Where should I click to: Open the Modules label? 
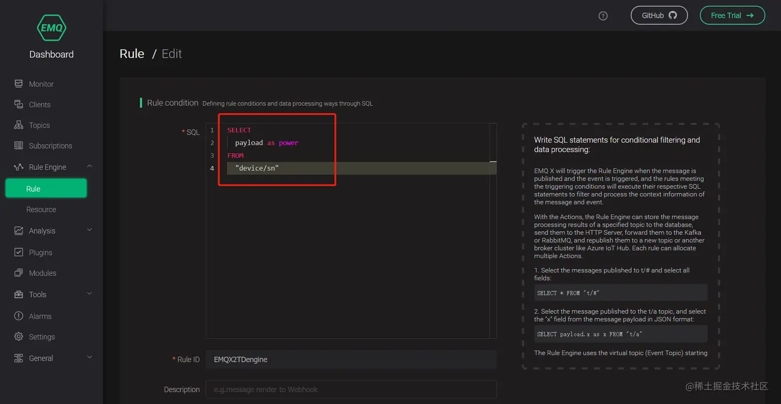click(x=42, y=273)
